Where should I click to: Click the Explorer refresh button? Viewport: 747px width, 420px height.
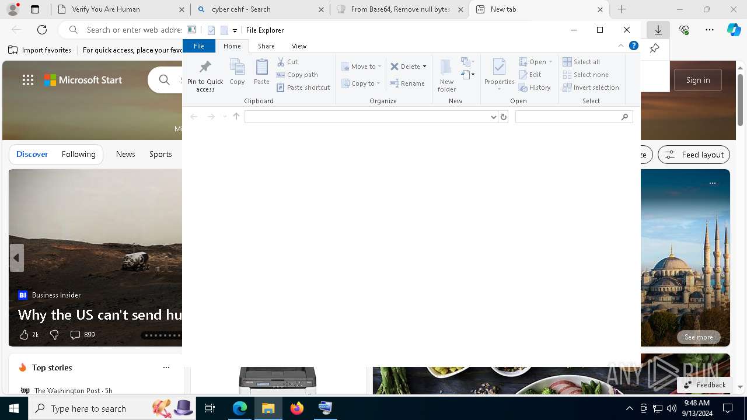504,117
